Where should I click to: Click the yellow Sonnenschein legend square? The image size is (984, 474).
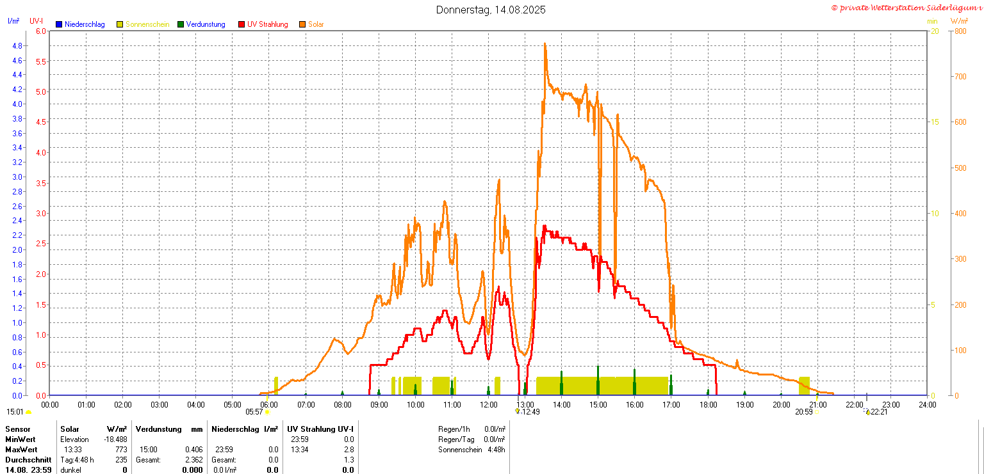coord(120,24)
